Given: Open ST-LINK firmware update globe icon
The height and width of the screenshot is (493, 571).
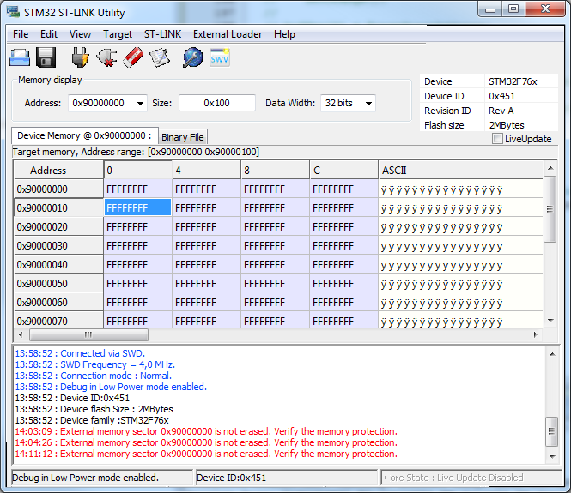Looking at the screenshot, I should tap(192, 57).
